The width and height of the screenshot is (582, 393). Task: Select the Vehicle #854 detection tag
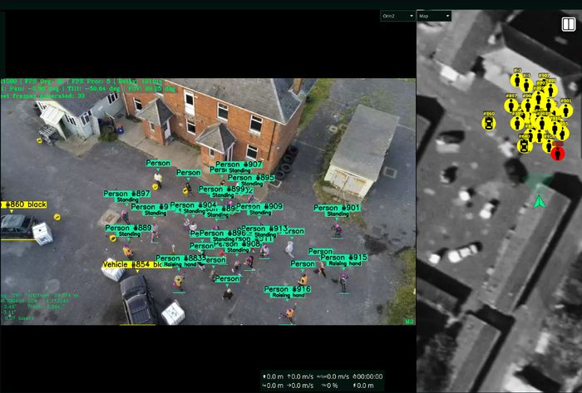pyautogui.click(x=131, y=264)
